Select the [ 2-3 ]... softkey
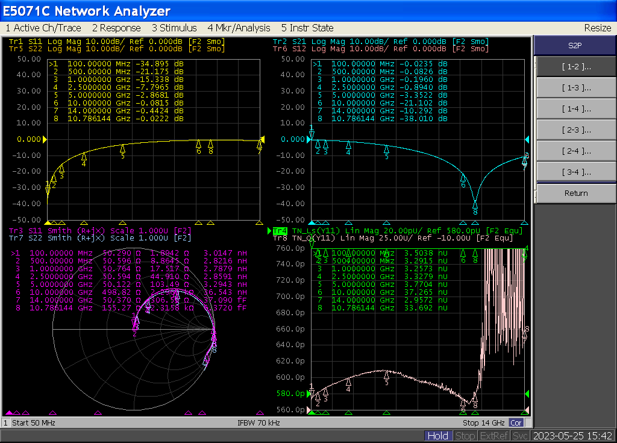Screen dimensions: 617x443 coord(576,130)
